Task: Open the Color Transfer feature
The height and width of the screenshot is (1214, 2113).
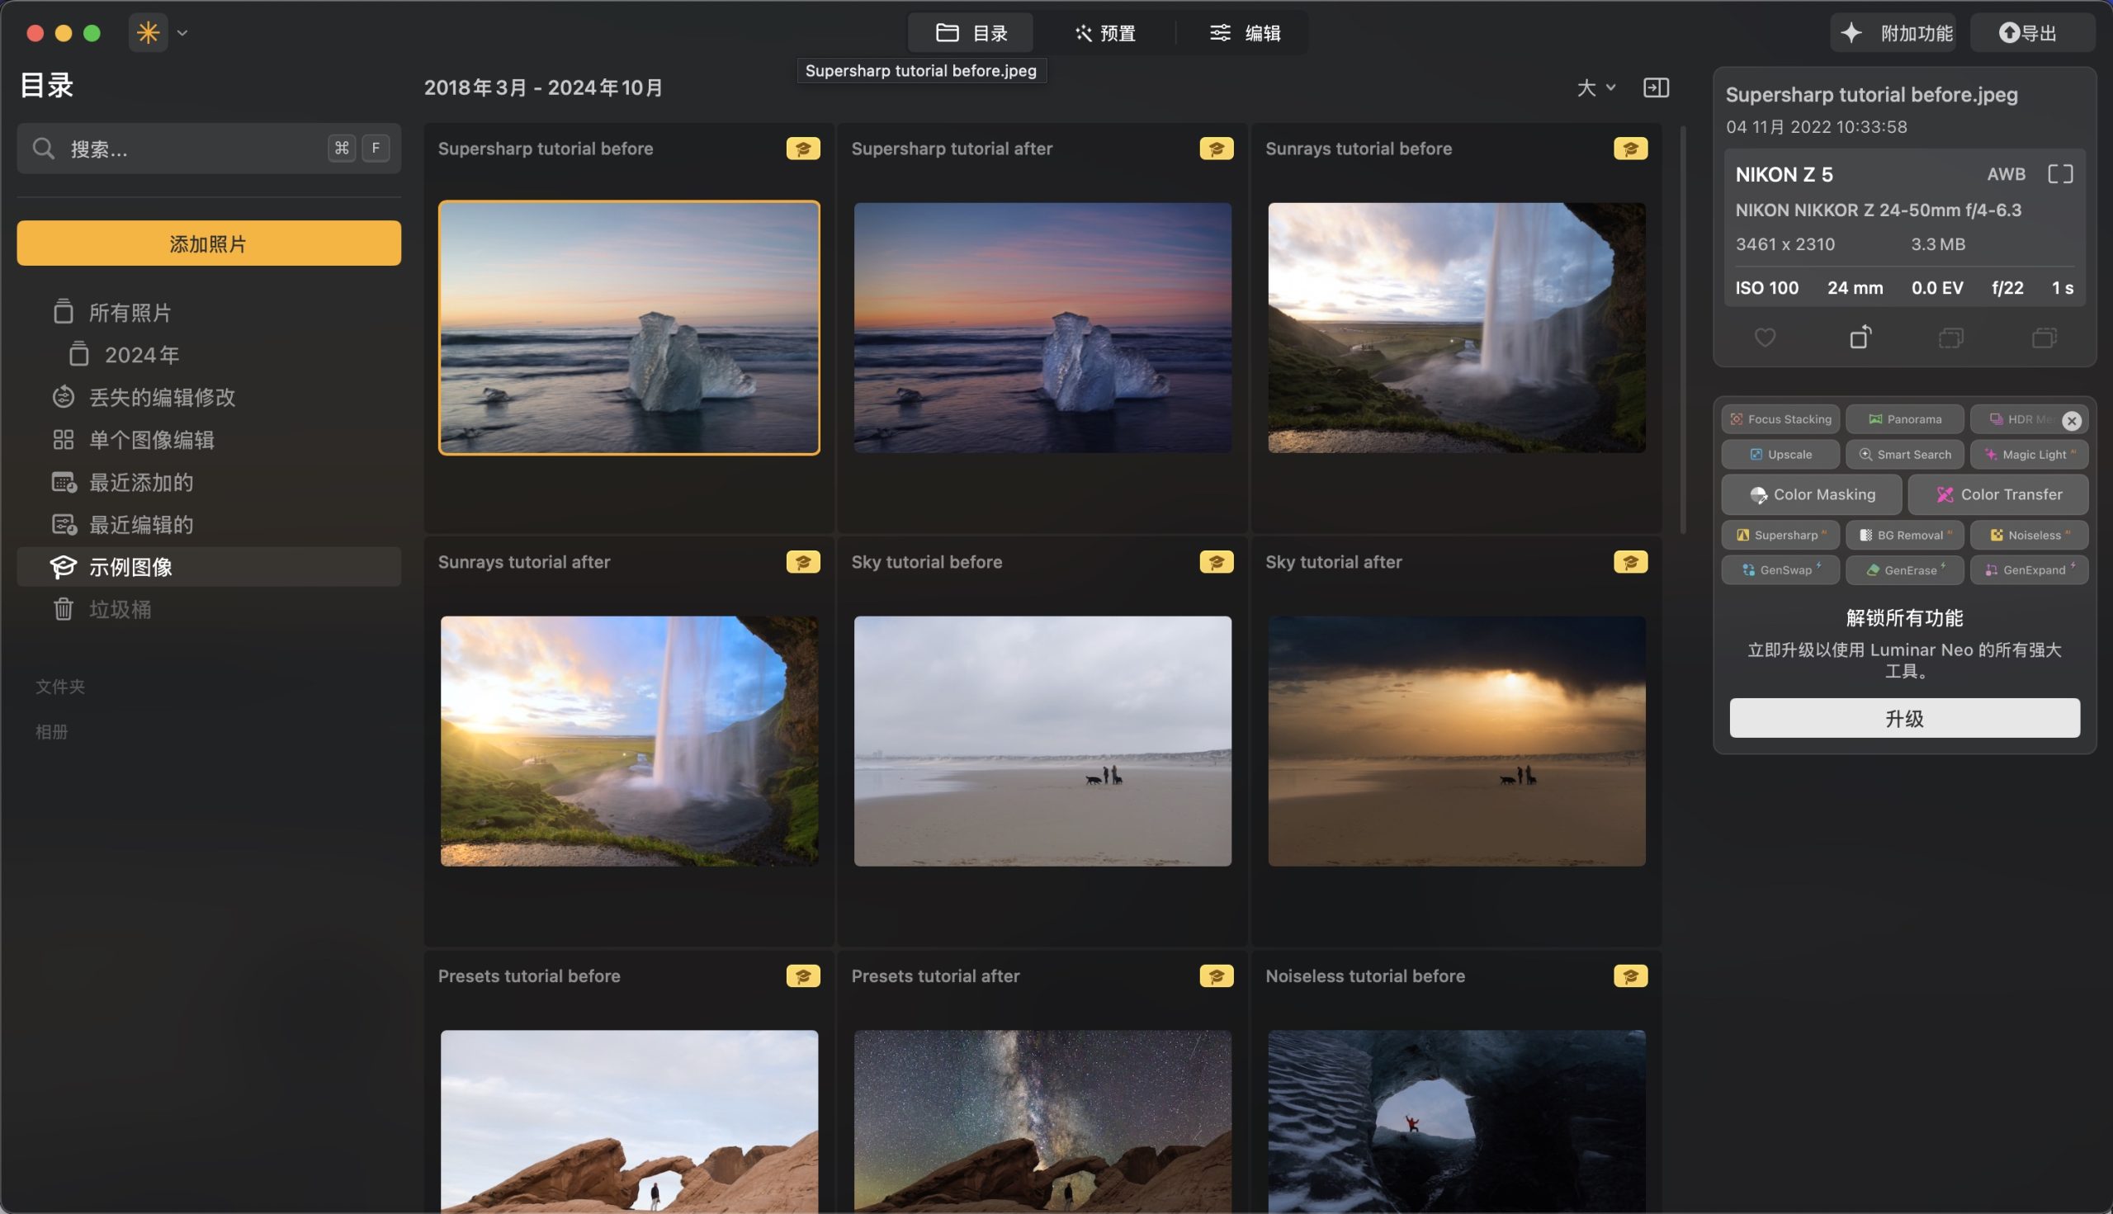Action: tap(1998, 494)
